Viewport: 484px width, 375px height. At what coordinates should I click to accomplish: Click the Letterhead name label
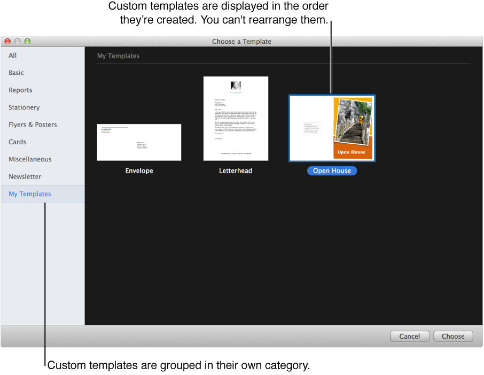coord(236,171)
